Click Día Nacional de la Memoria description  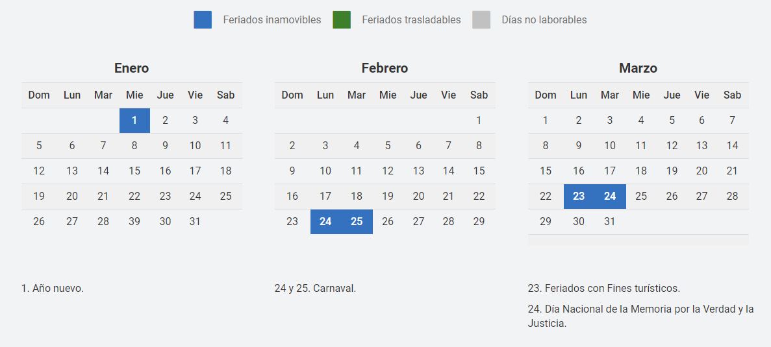tap(640, 316)
